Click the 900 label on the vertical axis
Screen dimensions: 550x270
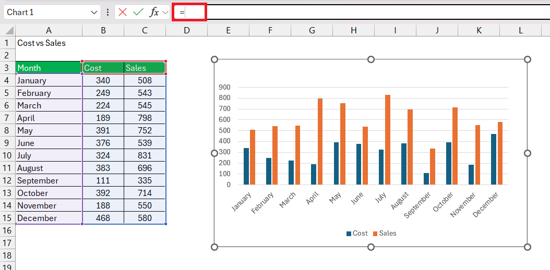(223, 87)
